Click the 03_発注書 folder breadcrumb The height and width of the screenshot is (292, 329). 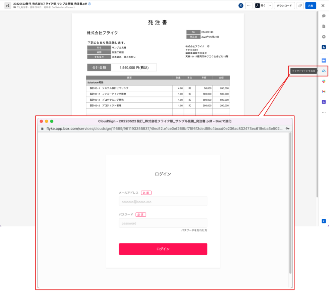(x=22, y=7)
